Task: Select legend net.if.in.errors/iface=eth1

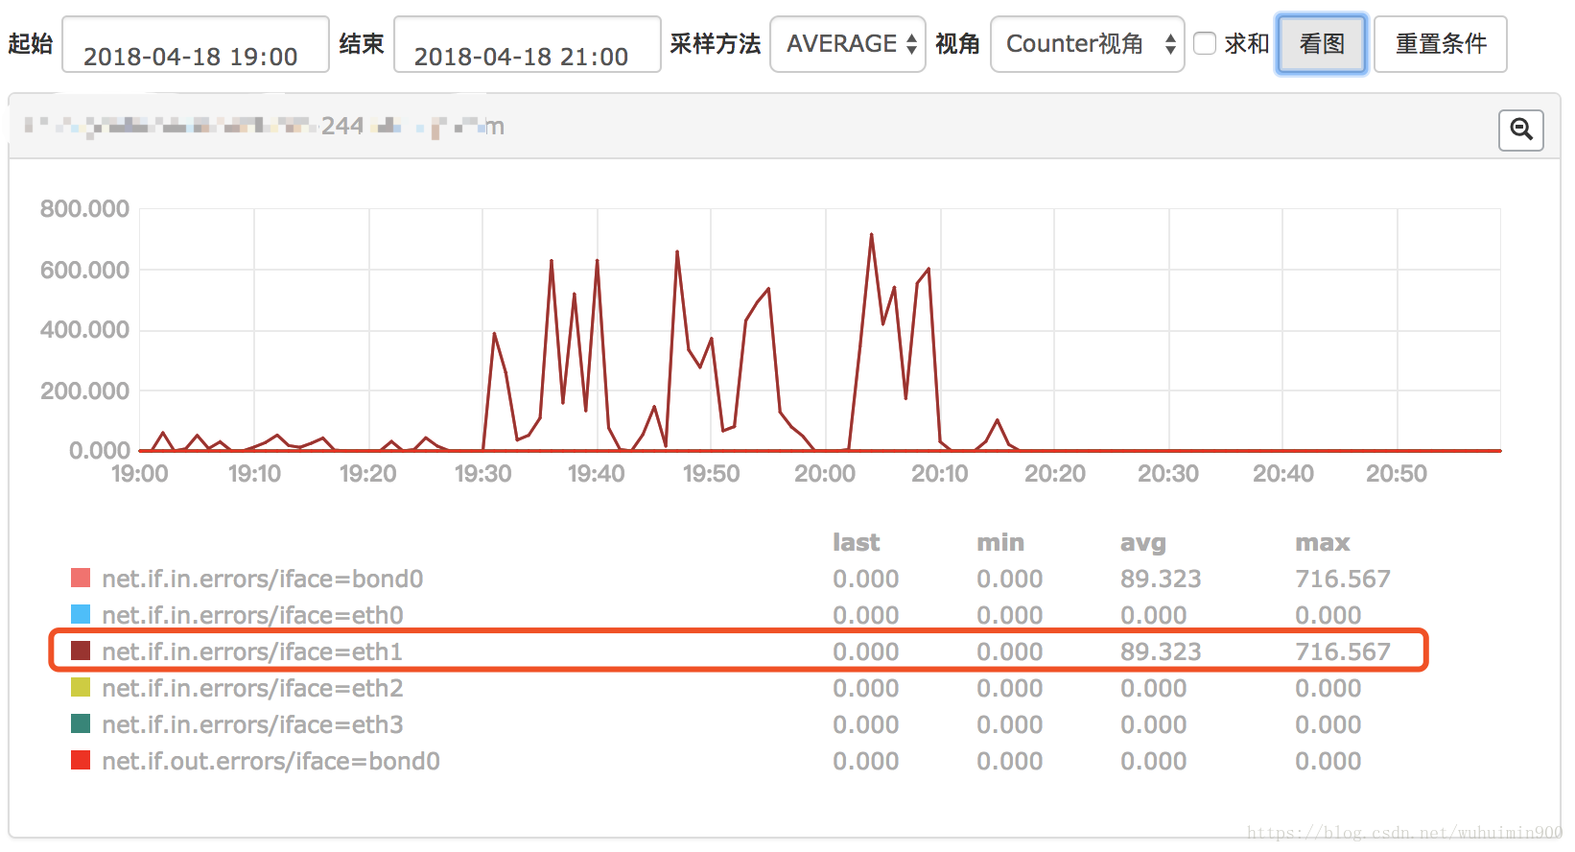Action: [252, 651]
